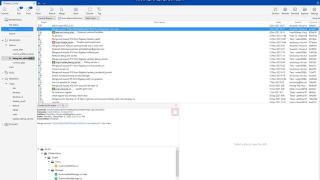320x180 pixels.
Task: Collapse the Assets folder
Action: [x=38, y=149]
